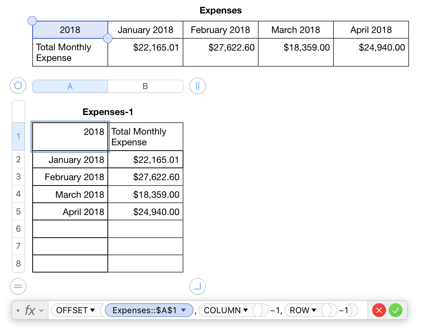Select the $27,622.60 cell in Expenses-1

(145, 177)
